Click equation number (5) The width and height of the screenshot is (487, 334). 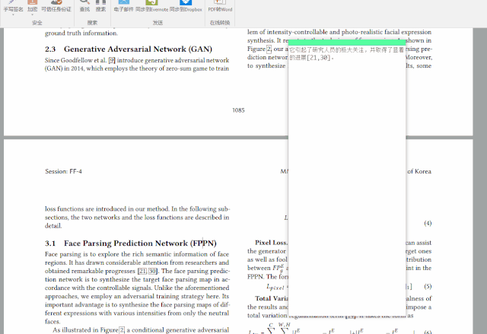pyautogui.click(x=428, y=286)
